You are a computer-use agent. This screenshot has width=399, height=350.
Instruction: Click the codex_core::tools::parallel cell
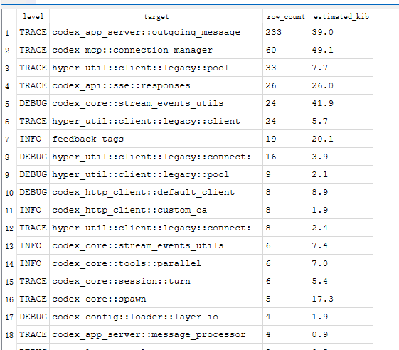coord(156,263)
